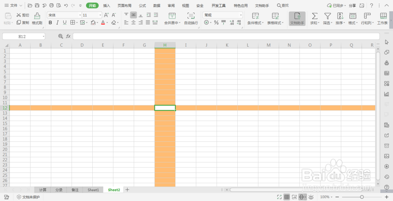Click the align right icon

[141, 22]
